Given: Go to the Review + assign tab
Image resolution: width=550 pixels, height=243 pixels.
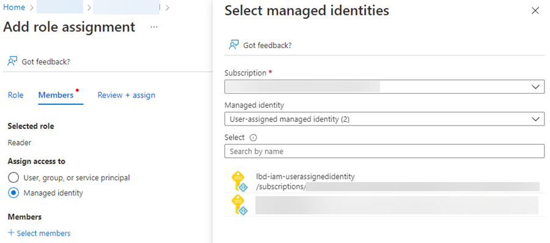Looking at the screenshot, I should click(127, 95).
